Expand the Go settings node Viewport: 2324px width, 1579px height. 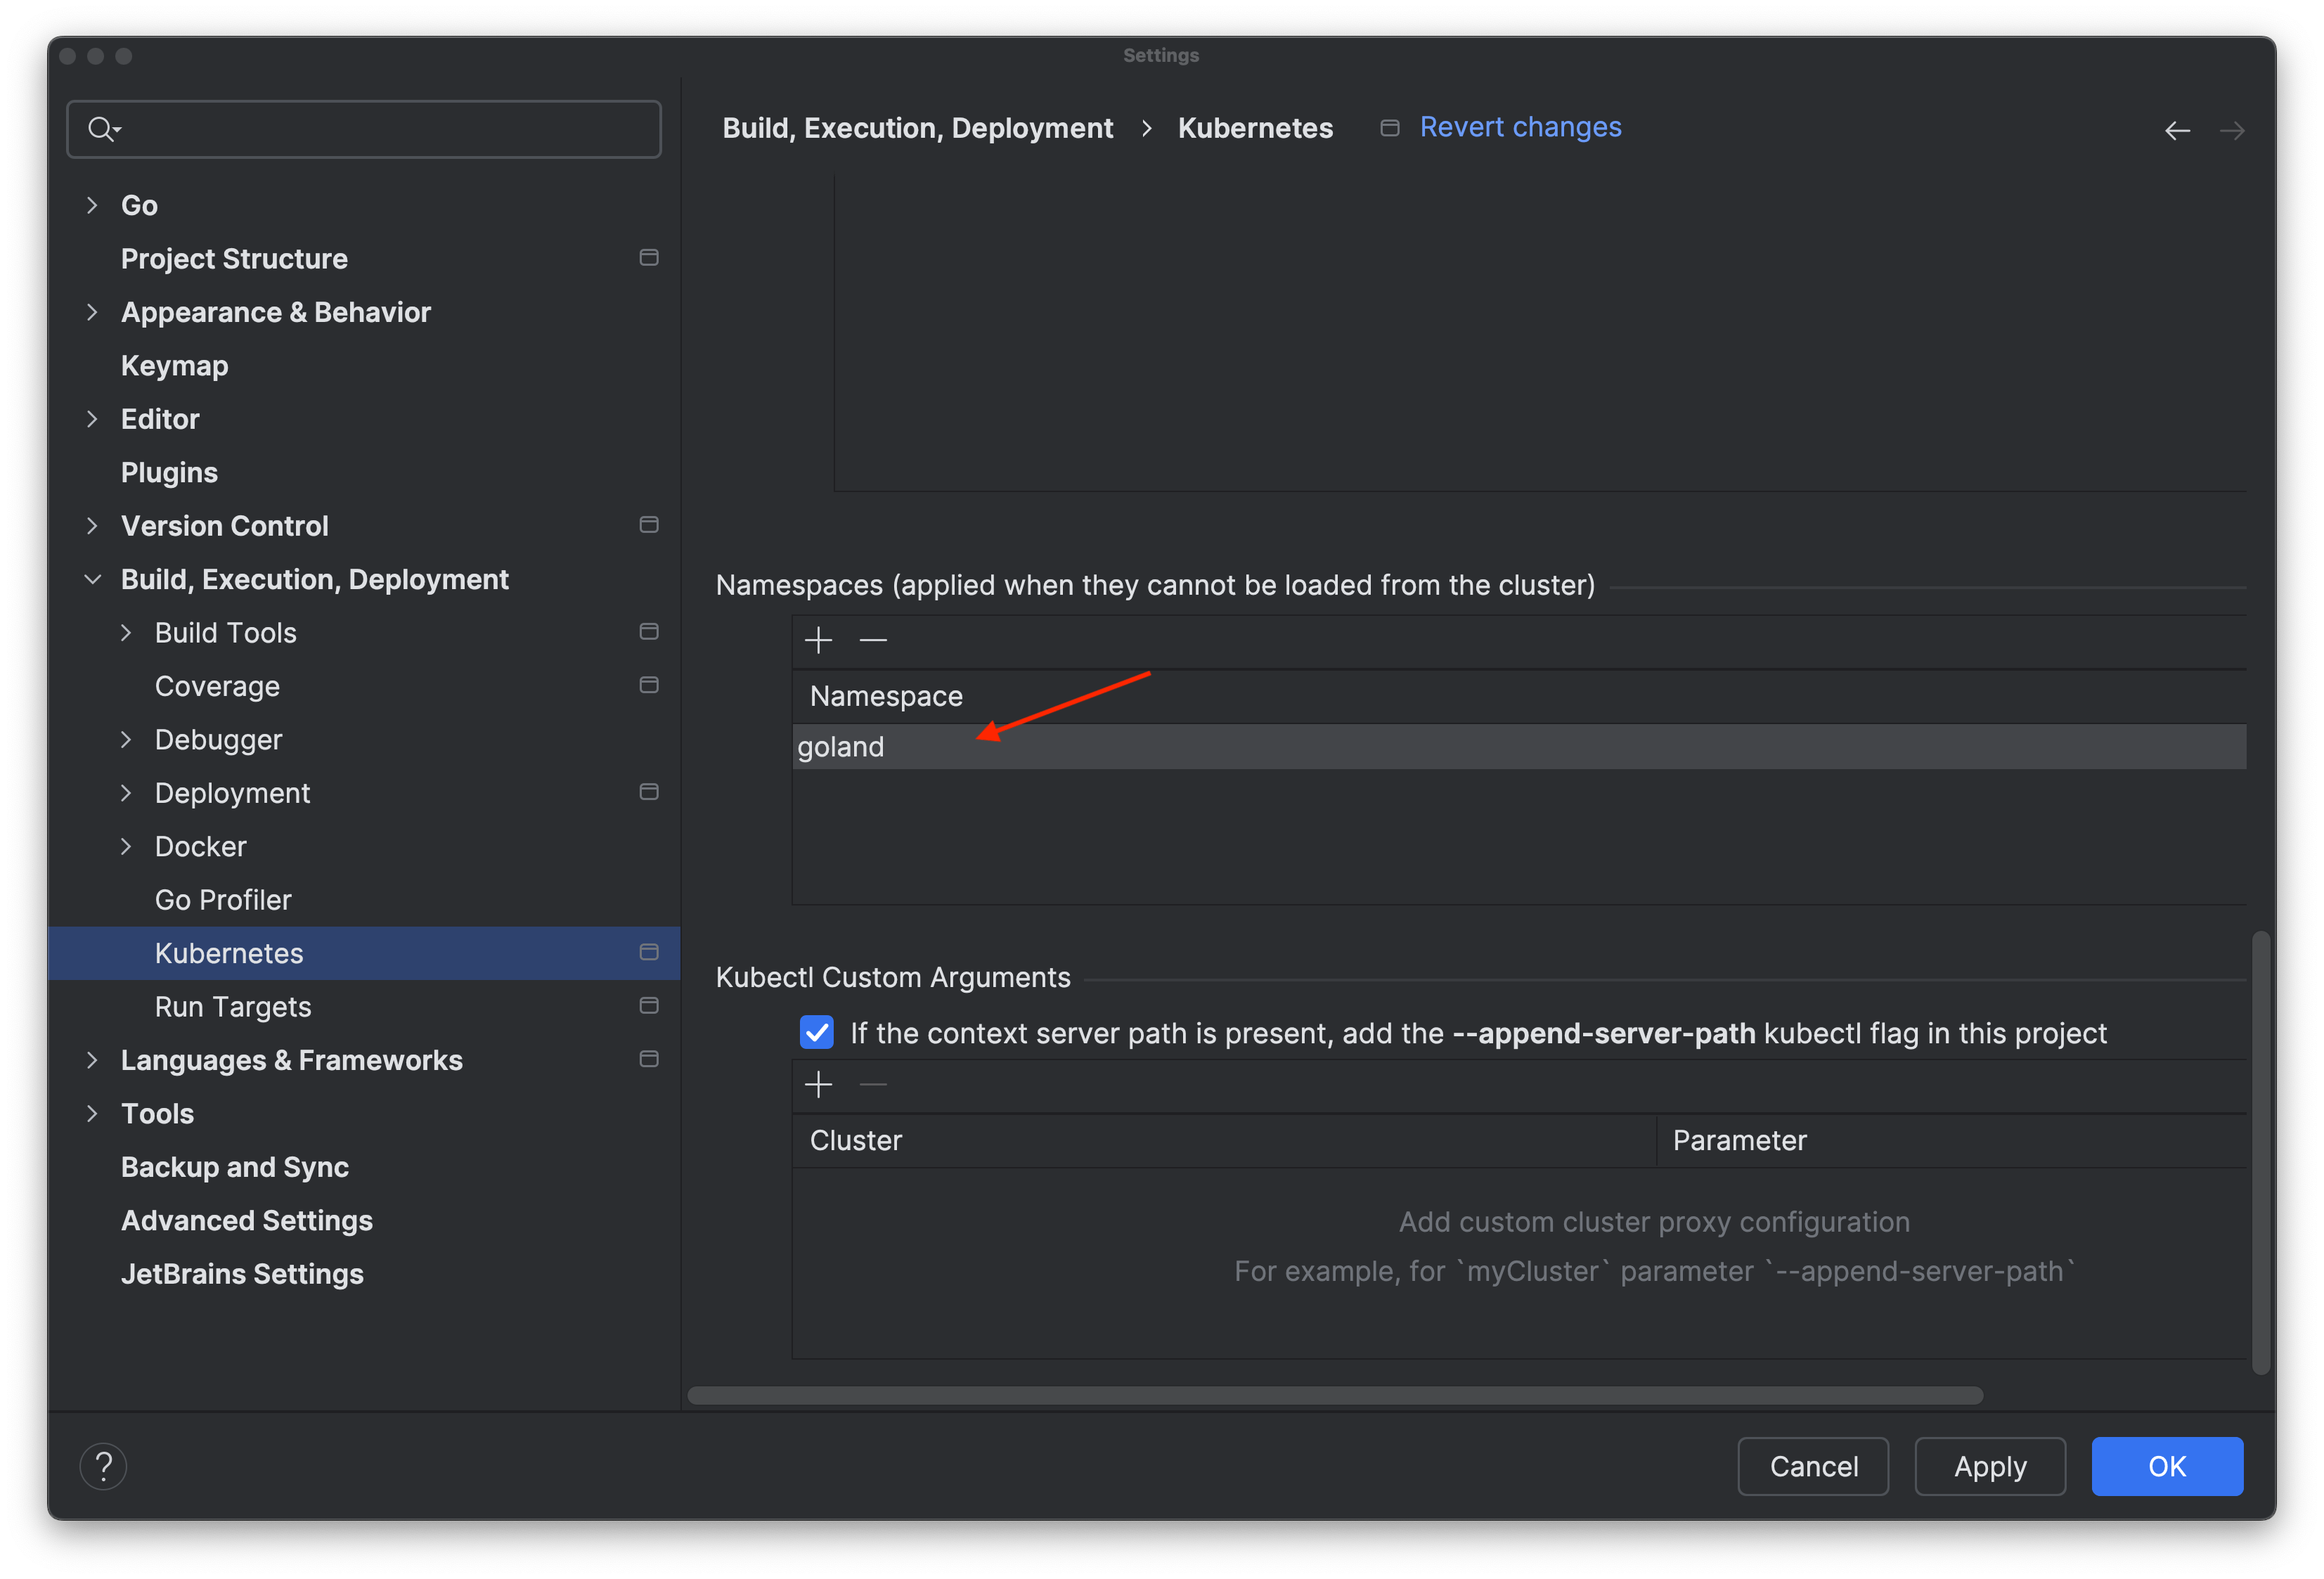coord(92,204)
